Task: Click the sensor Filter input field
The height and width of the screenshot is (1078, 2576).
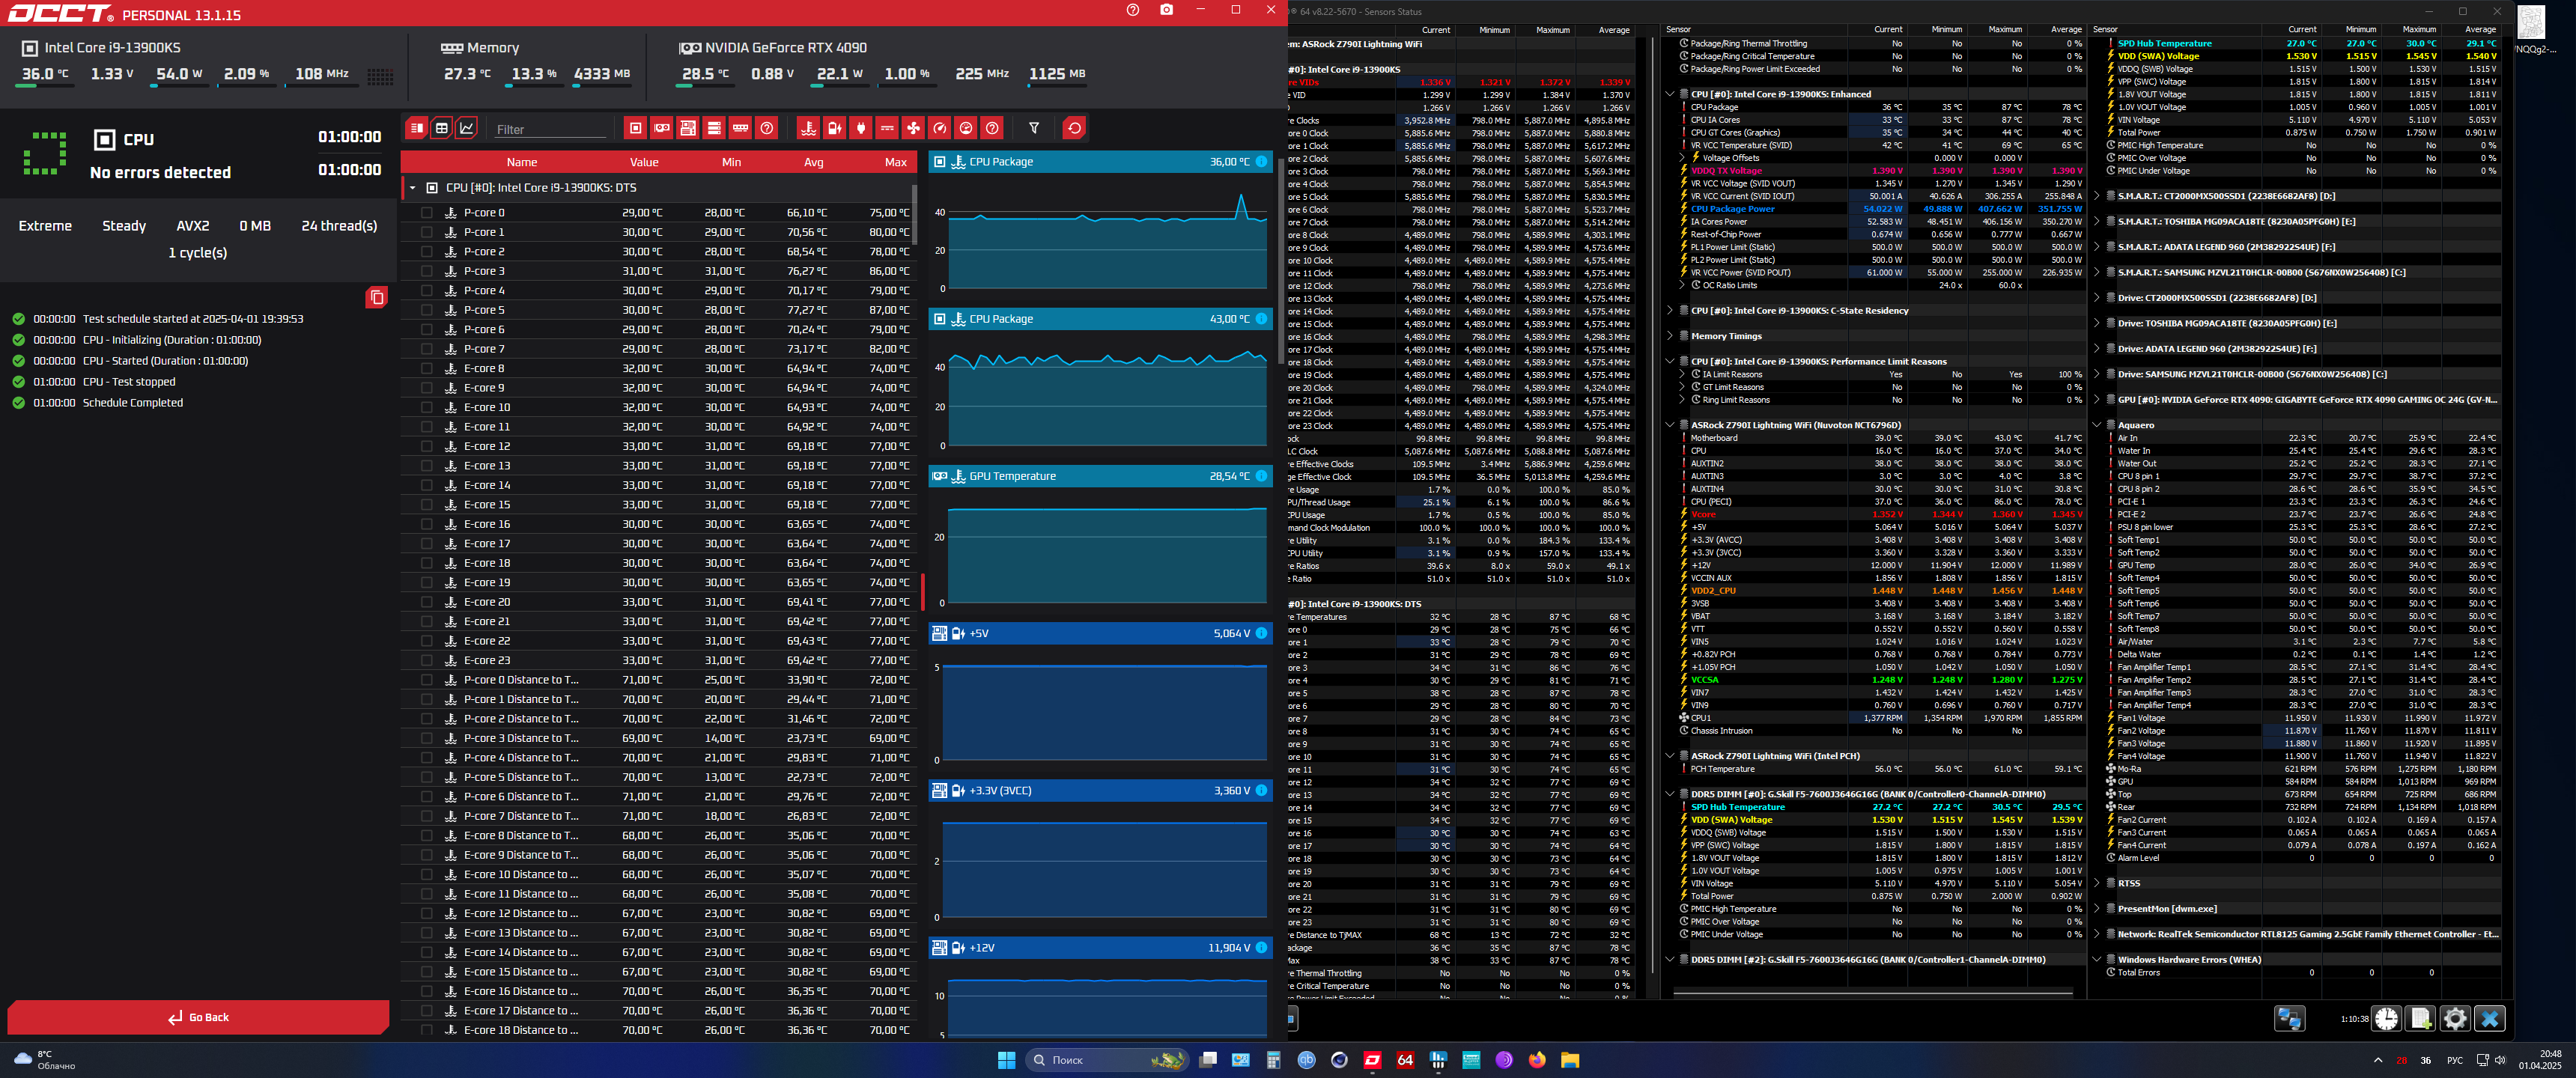Action: 550,129
